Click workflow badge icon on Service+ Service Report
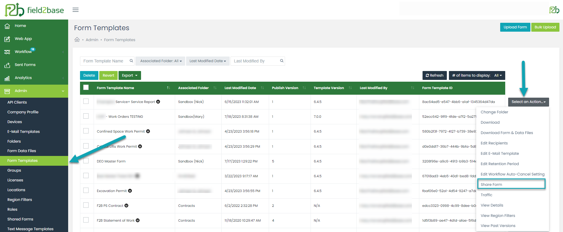Image resolution: width=563 pixels, height=232 pixels. tap(158, 101)
